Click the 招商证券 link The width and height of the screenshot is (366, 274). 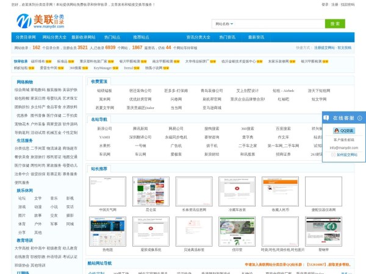[x=284, y=154]
